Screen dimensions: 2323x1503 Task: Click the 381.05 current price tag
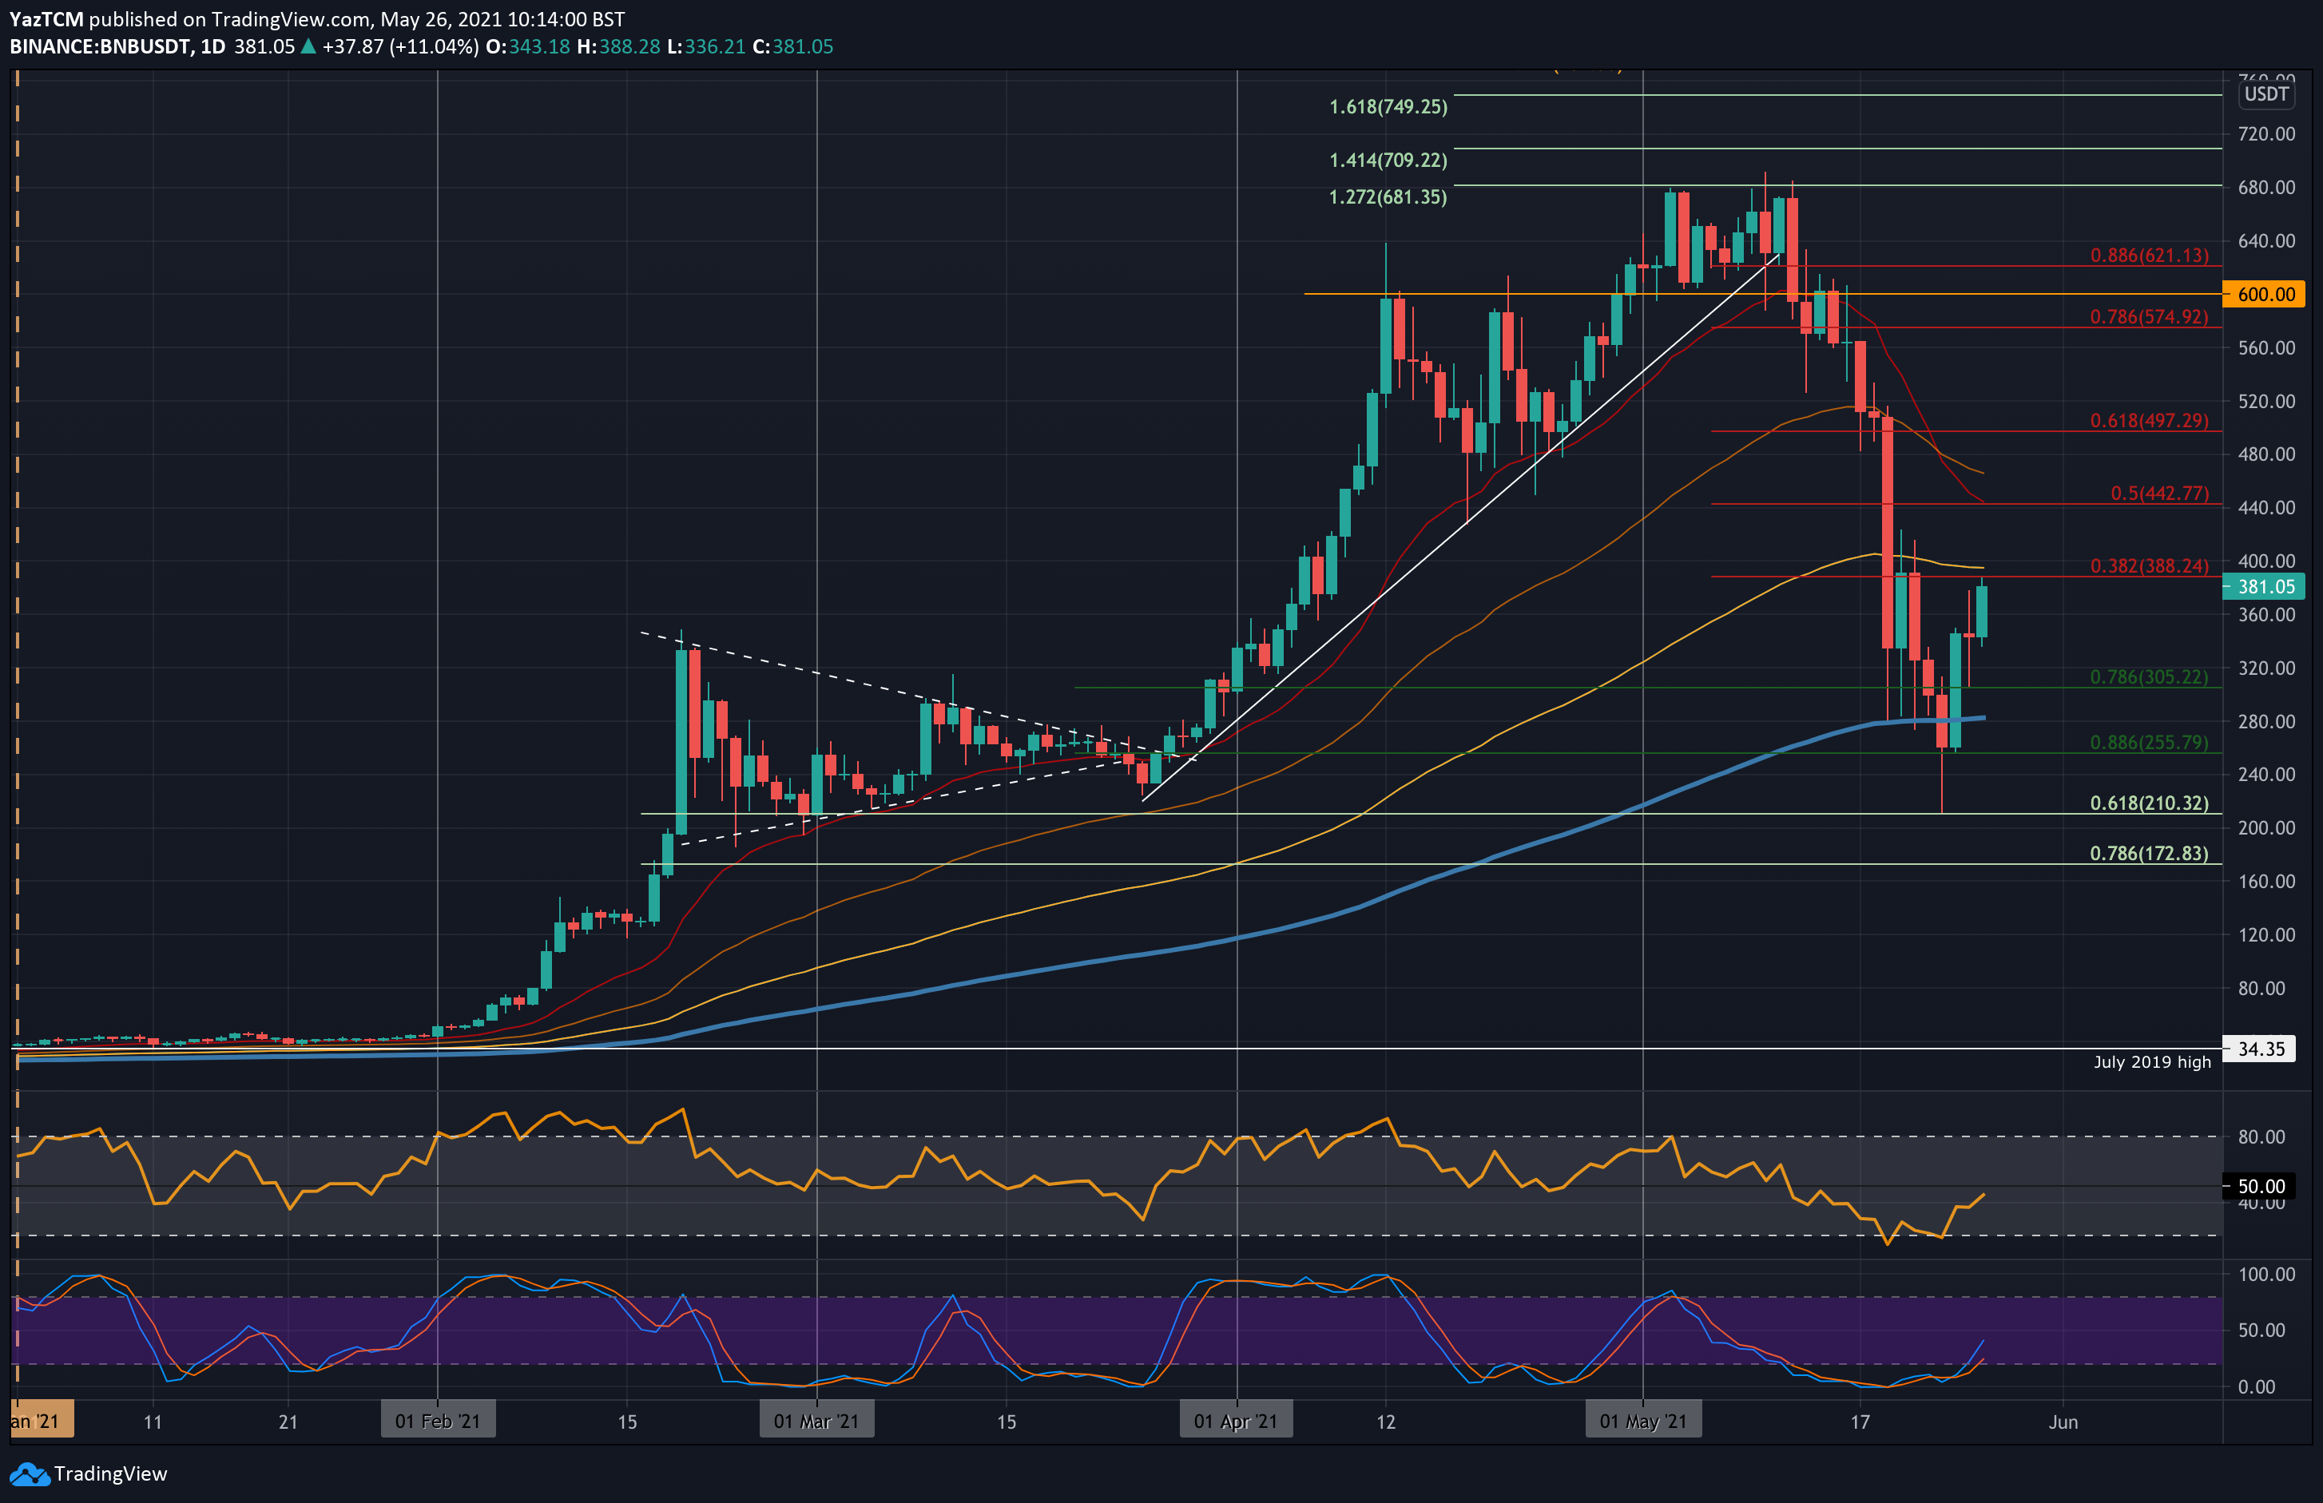click(x=2265, y=586)
